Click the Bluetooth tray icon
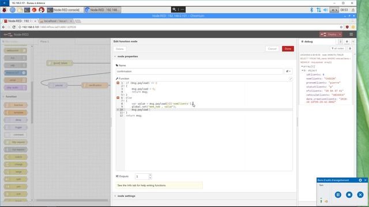 coord(311,10)
